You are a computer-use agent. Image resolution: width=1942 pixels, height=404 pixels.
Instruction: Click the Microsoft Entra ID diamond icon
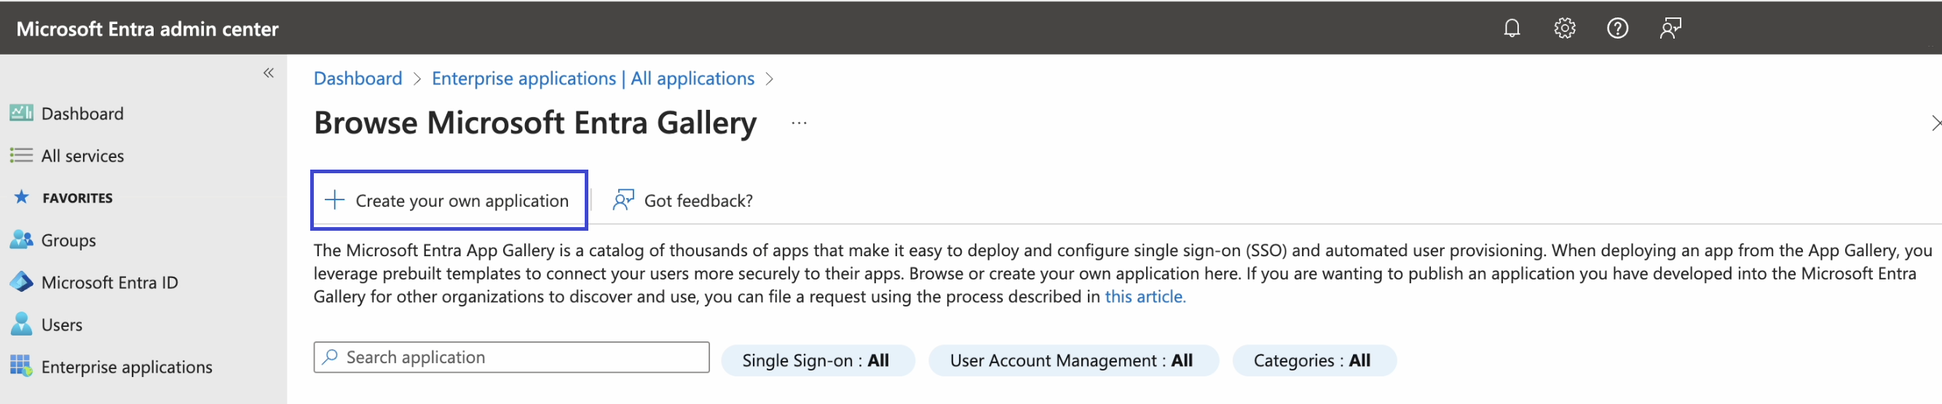point(21,282)
